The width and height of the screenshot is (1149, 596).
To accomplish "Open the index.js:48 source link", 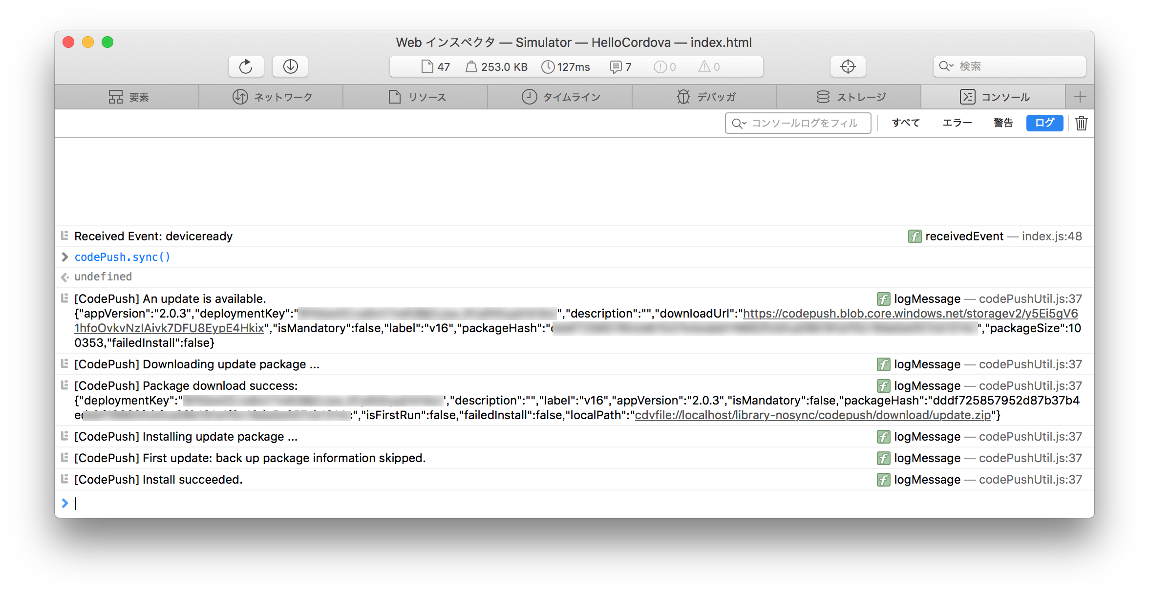I will click(1051, 236).
